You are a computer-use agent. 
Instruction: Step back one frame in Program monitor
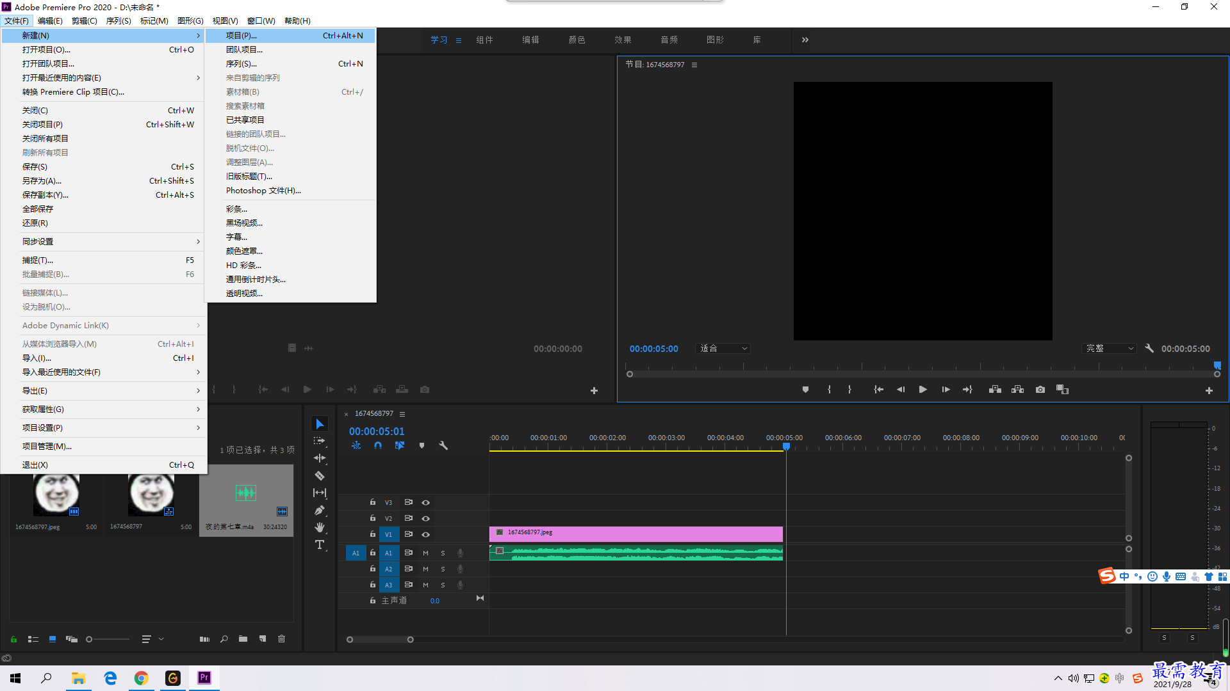[x=901, y=390]
